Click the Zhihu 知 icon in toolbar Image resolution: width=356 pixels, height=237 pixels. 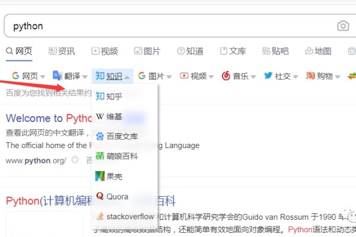coord(100,76)
